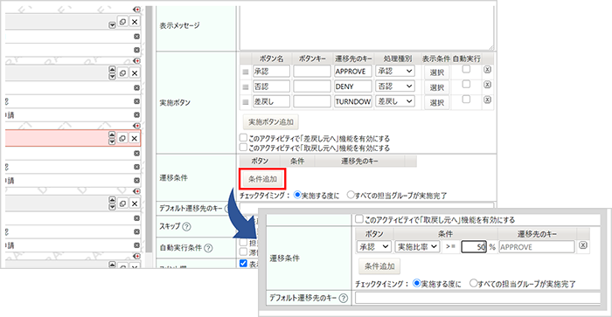Select すべての担当グループが実施完了 in the main form
The width and height of the screenshot is (612, 317).
[351, 195]
